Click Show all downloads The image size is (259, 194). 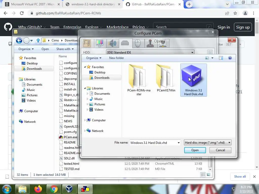point(240,177)
